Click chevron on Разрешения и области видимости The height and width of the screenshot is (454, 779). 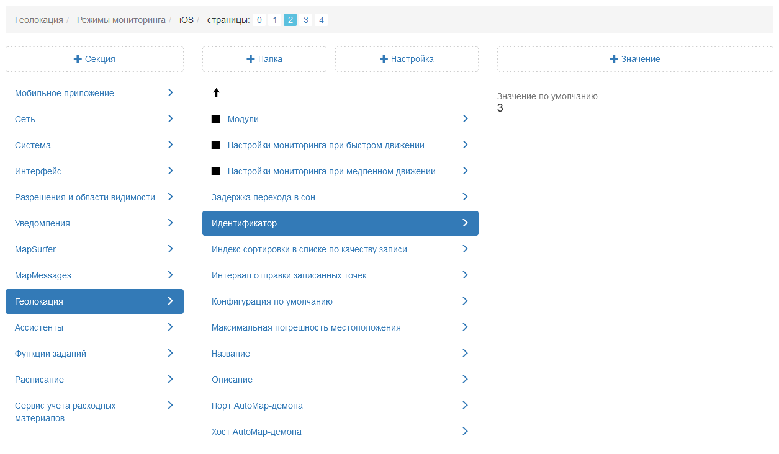coord(170,197)
